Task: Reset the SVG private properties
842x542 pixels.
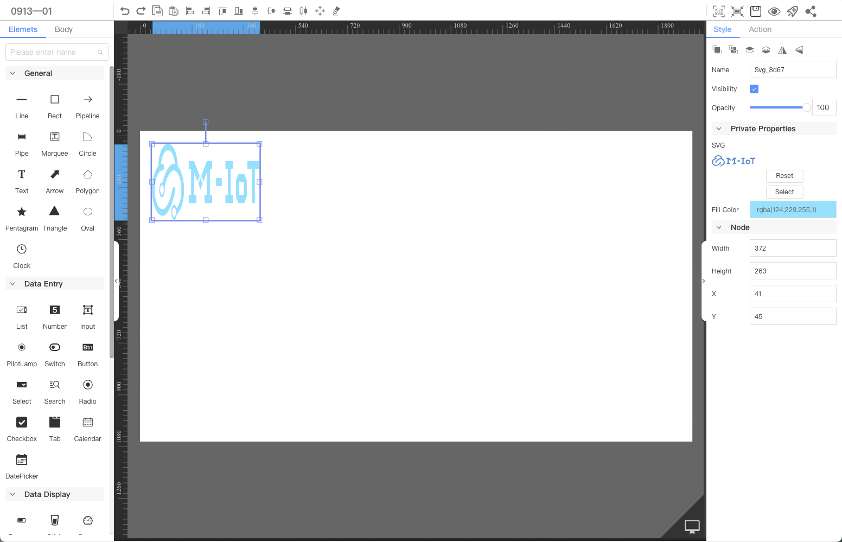Action: click(784, 176)
